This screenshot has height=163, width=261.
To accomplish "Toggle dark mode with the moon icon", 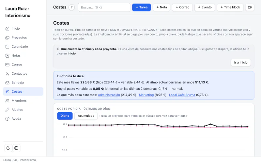I will (8, 148).
